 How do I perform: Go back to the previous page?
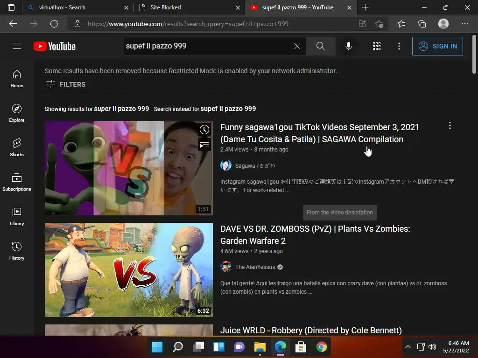pos(13,24)
